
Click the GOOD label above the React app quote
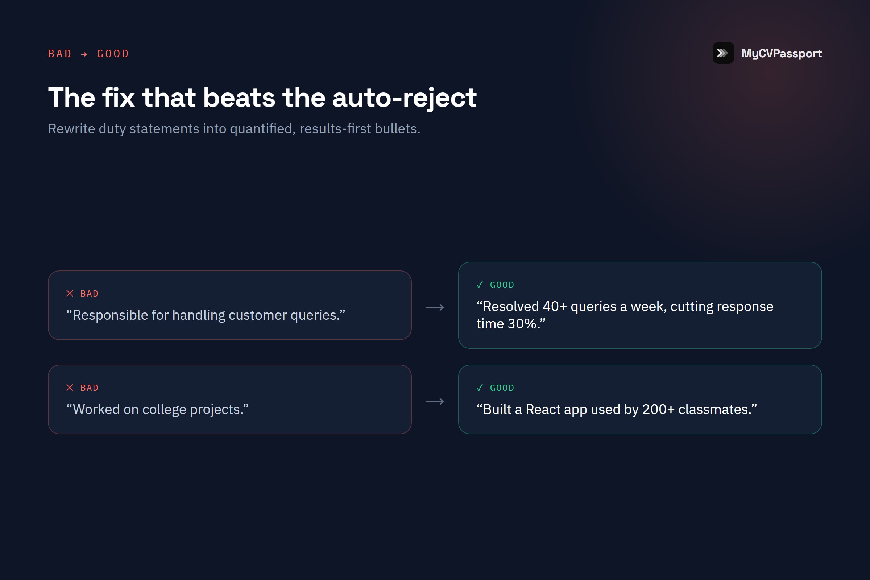tap(502, 388)
